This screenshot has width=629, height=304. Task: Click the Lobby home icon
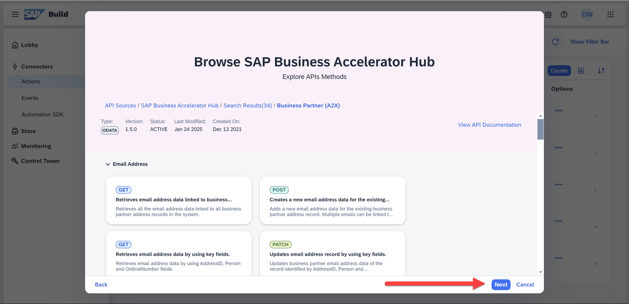tap(15, 45)
